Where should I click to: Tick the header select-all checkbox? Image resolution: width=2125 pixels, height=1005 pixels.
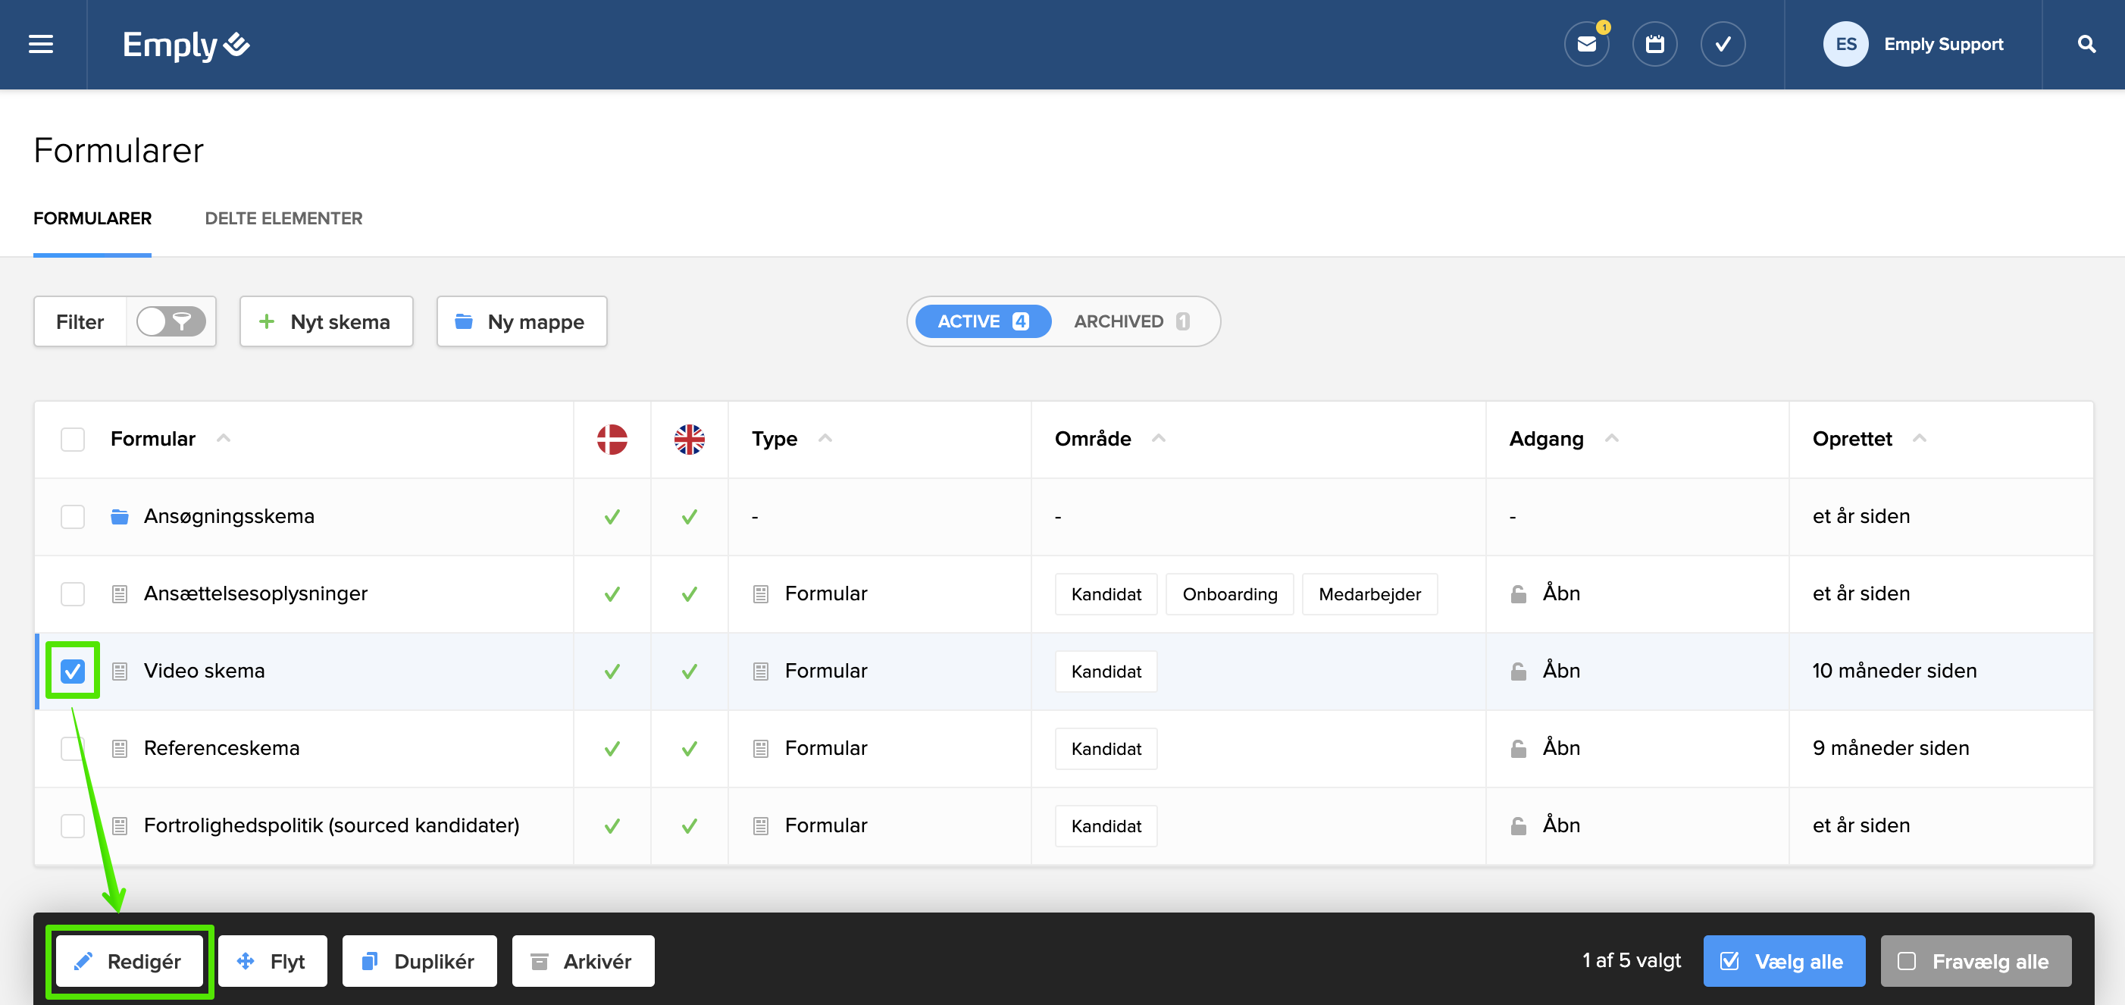[73, 439]
